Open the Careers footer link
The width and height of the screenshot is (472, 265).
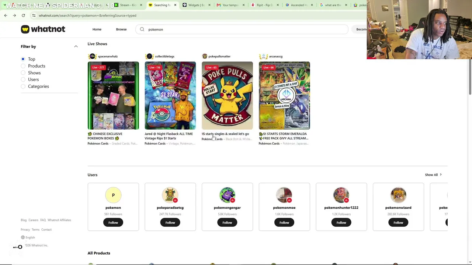tap(33, 220)
